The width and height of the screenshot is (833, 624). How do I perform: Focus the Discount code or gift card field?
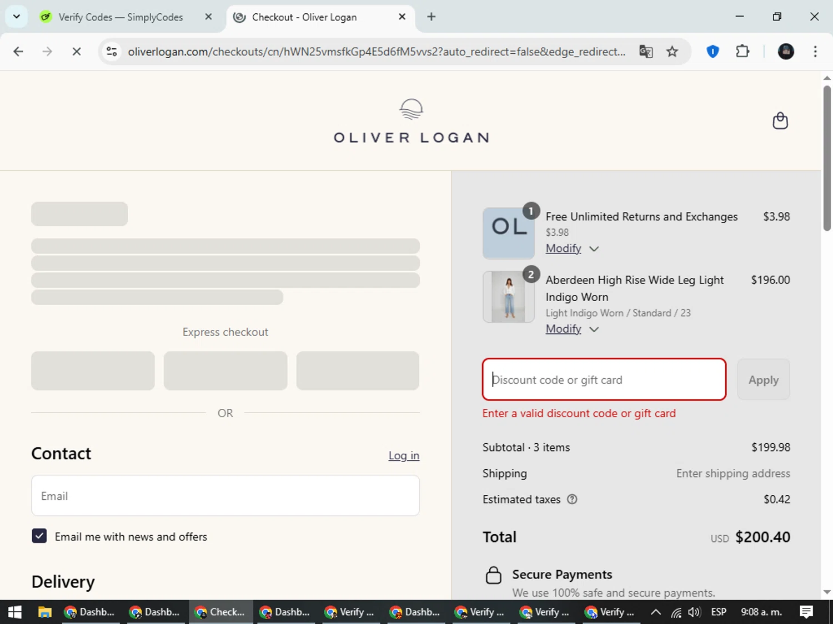click(604, 379)
